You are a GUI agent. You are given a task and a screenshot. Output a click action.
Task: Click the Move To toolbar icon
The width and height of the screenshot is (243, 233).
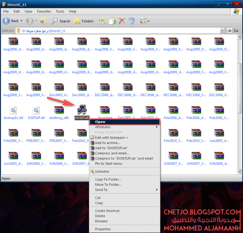pos(102,21)
